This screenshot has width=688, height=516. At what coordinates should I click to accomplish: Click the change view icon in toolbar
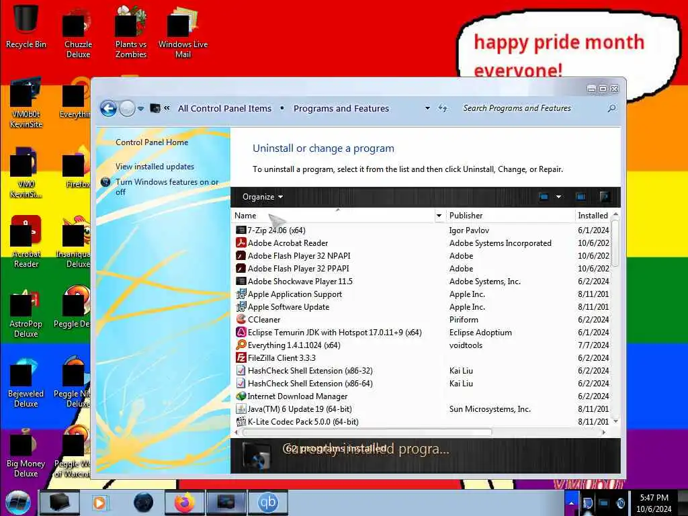[x=544, y=197]
